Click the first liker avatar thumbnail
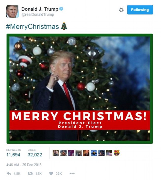The width and height of the screenshot is (161, 180). click(56, 153)
